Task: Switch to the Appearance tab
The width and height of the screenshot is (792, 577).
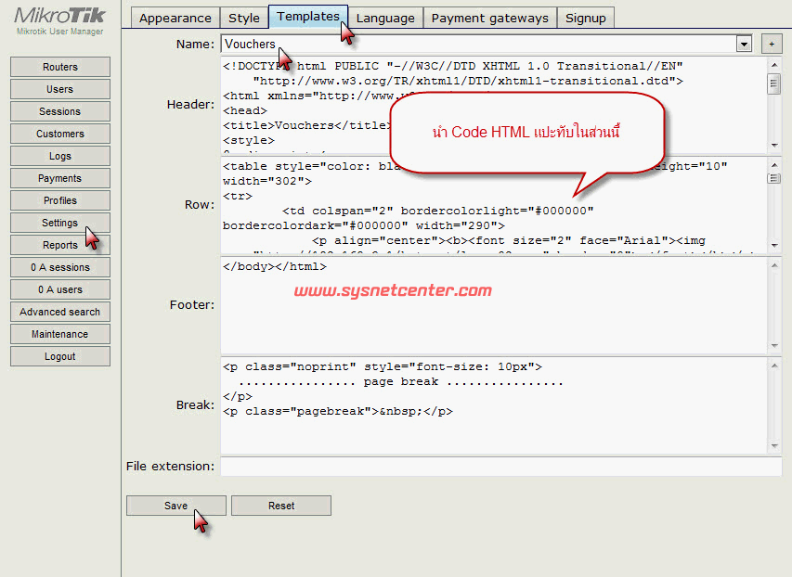Action: pyautogui.click(x=175, y=19)
